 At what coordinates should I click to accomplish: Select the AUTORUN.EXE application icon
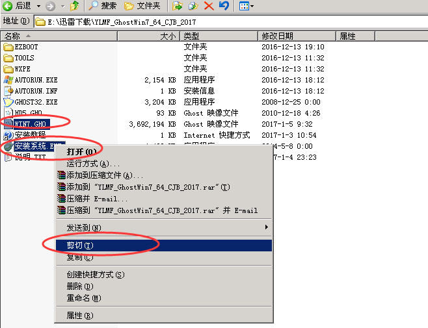pos(8,80)
